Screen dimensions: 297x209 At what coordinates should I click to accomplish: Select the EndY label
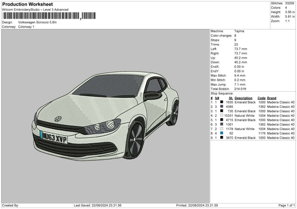coord(215,71)
